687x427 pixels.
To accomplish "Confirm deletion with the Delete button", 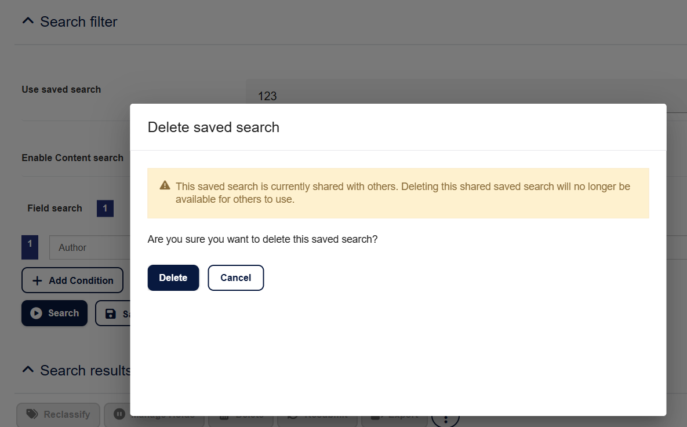I will coord(173,278).
